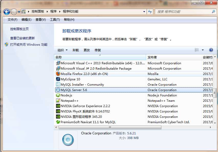The image size is (218, 152).
Task: Click the 程序和功能 breadcrumb segment
Action: click(x=70, y=11)
